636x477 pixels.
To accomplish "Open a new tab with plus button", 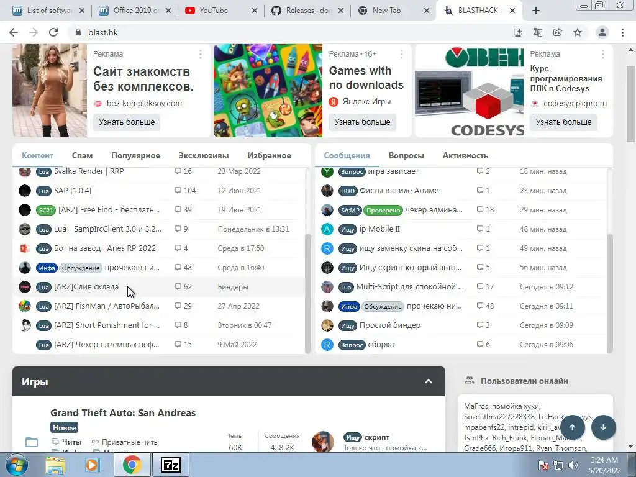I will (x=536, y=11).
